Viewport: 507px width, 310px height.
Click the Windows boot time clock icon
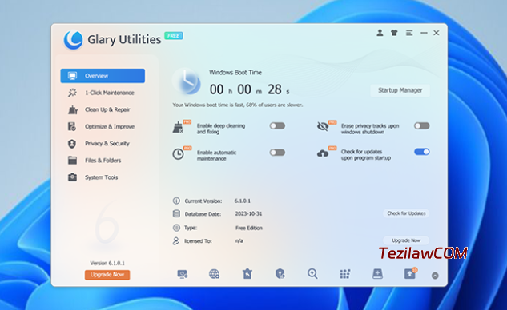(x=187, y=81)
